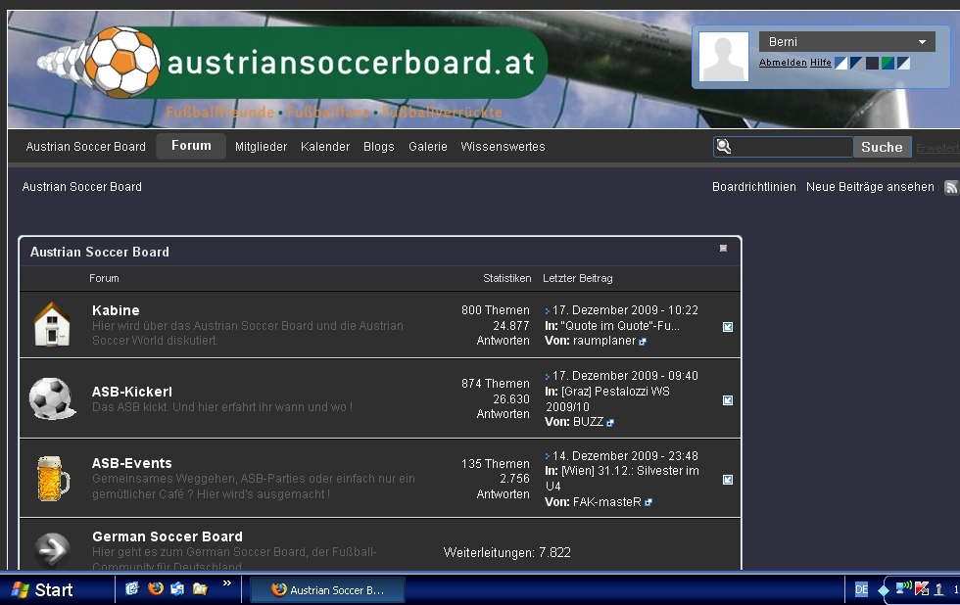The width and height of the screenshot is (960, 605).
Task: Click the Kabine forum house icon
Action: pyautogui.click(x=52, y=324)
